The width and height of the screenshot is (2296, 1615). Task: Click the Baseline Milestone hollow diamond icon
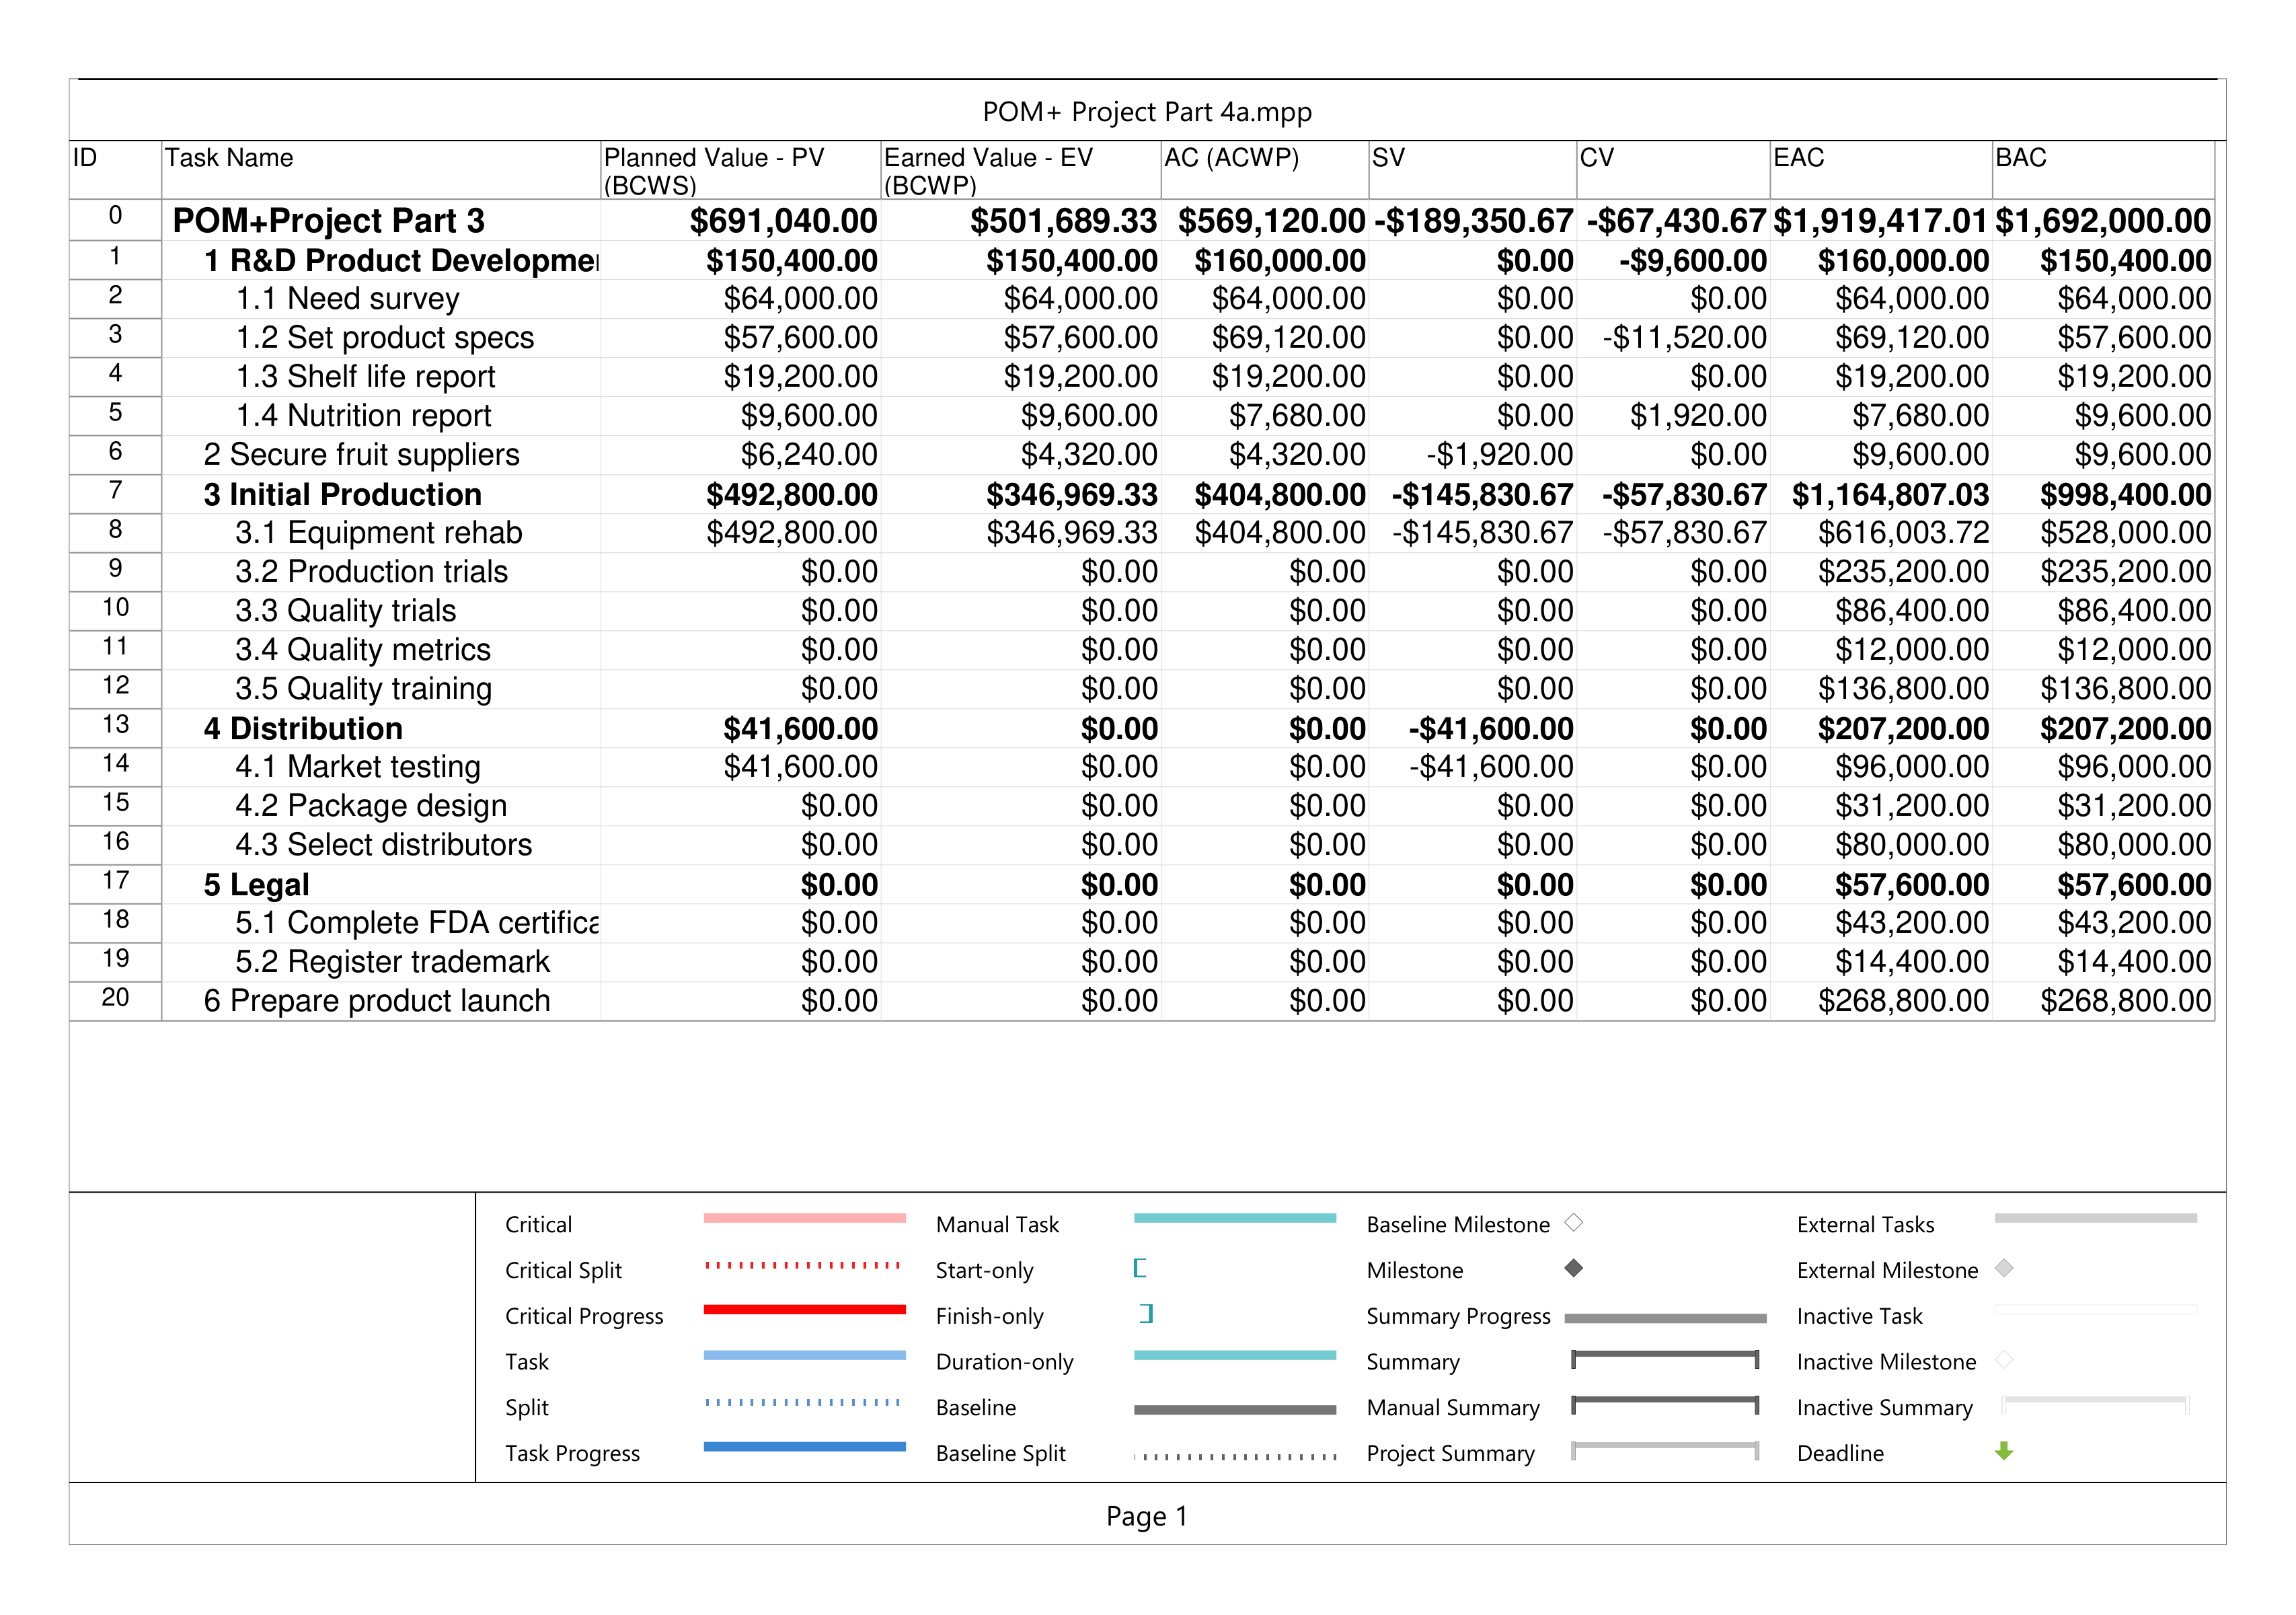coord(1573,1222)
